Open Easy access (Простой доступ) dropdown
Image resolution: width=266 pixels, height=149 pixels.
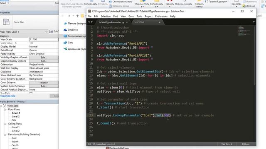(217, 2)
